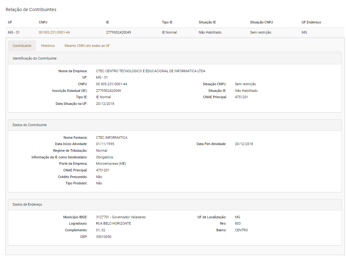The width and height of the screenshot is (347, 256).
Task: Click the Dados do Contribuinte panel header
Action: point(29,125)
